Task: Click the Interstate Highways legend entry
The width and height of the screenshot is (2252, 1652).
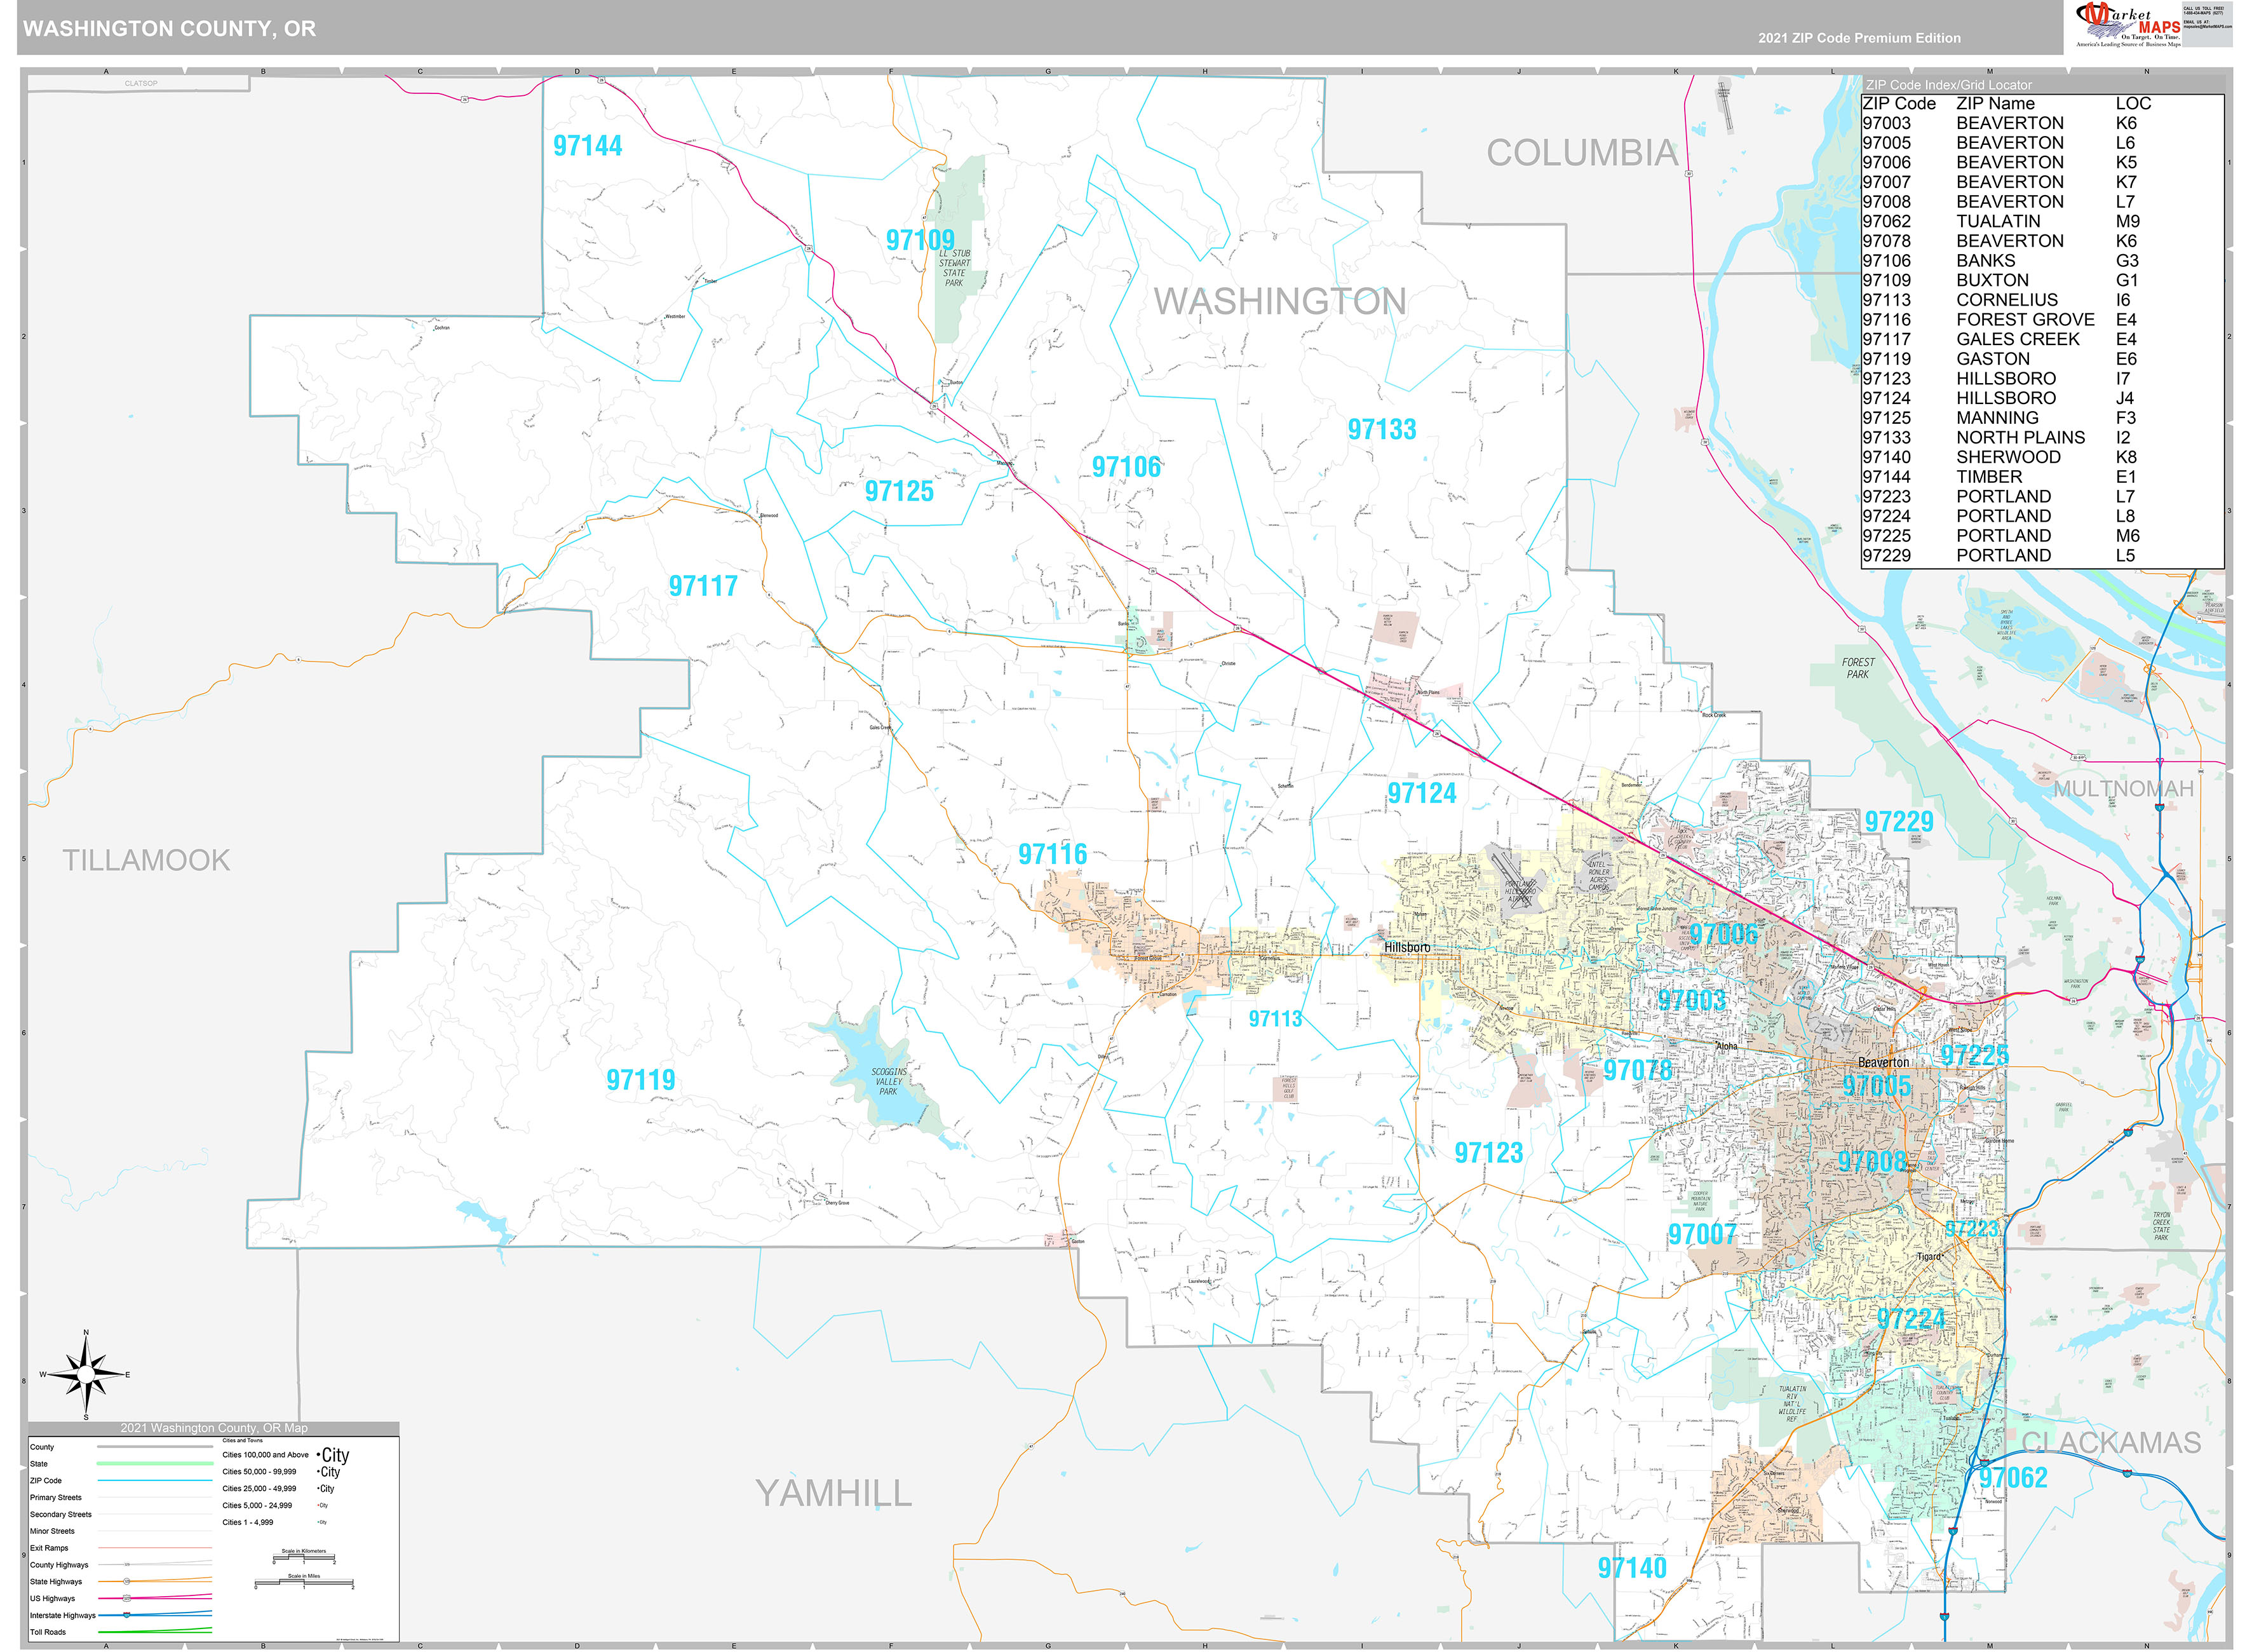Action: coord(120,1615)
